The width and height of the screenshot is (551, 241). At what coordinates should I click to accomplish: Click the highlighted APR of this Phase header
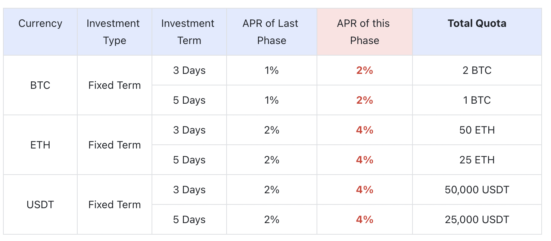[x=364, y=32]
